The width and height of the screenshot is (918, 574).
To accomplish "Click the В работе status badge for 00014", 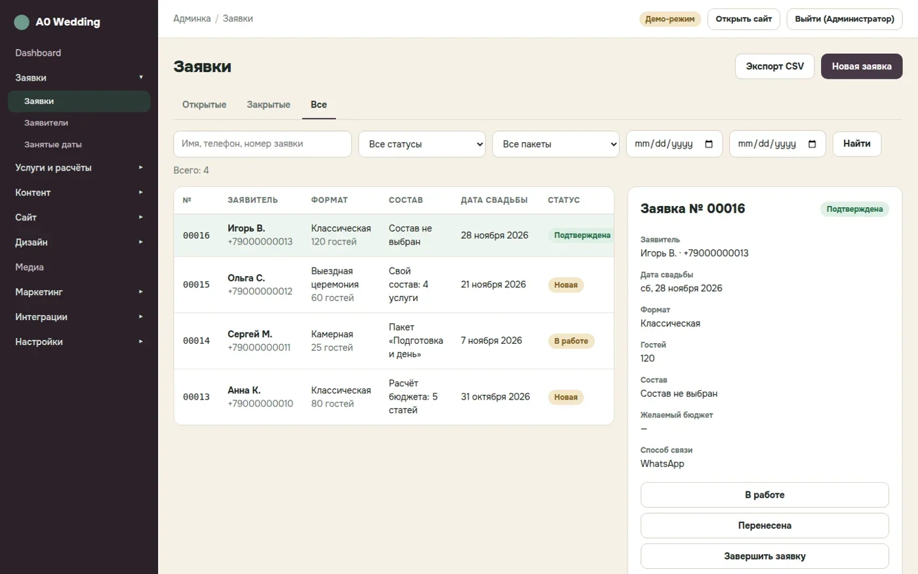I will [x=571, y=341].
